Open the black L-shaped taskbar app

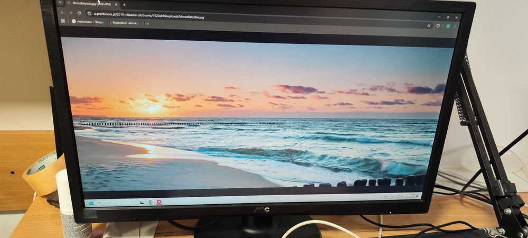pos(142,202)
